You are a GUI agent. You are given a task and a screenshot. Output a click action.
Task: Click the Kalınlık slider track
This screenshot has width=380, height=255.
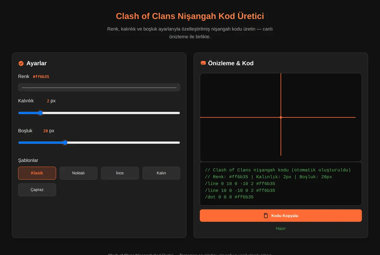point(99,113)
